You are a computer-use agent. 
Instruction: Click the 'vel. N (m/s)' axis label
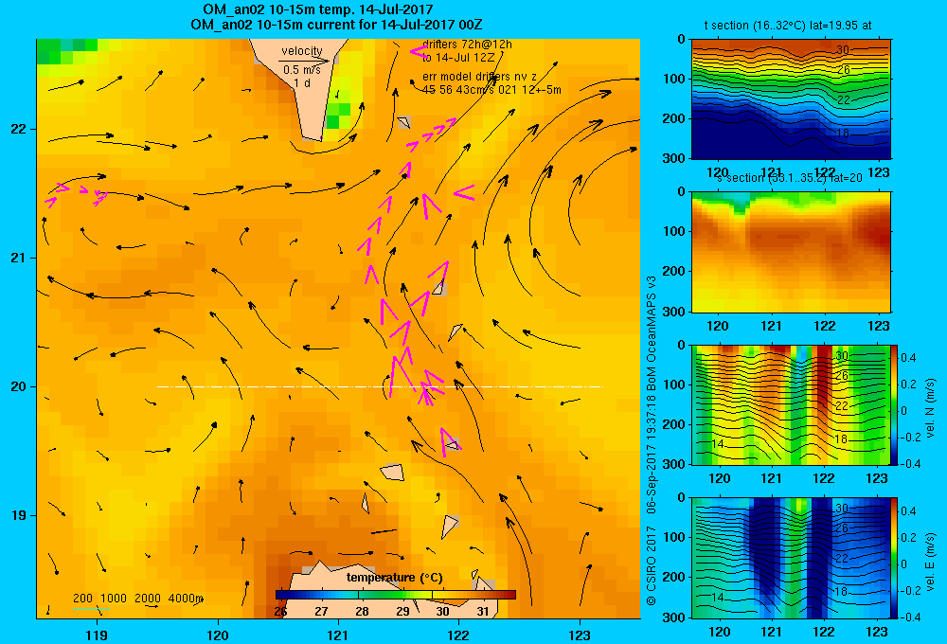[930, 407]
